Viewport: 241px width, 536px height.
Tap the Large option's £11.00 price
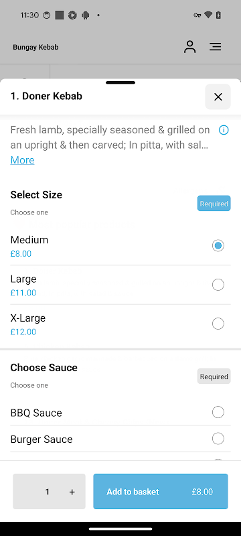[x=23, y=293]
